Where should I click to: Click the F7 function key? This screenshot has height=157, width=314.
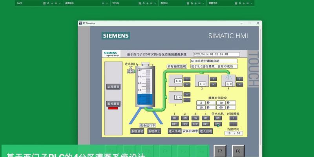pos(220,151)
